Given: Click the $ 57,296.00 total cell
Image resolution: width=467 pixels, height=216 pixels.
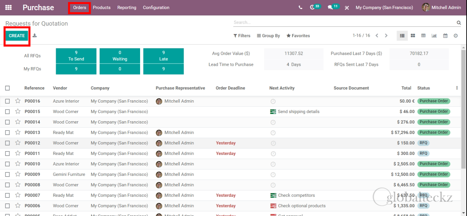Looking at the screenshot, I should pos(403,133).
